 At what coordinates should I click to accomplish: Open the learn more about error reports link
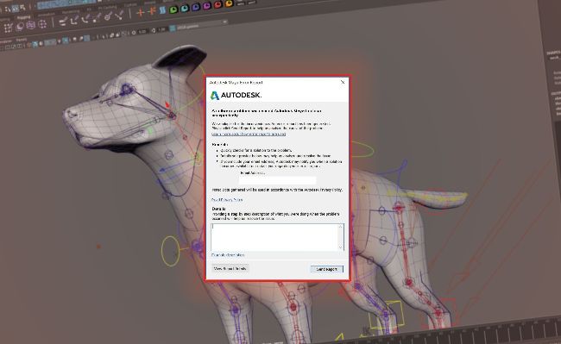point(249,134)
